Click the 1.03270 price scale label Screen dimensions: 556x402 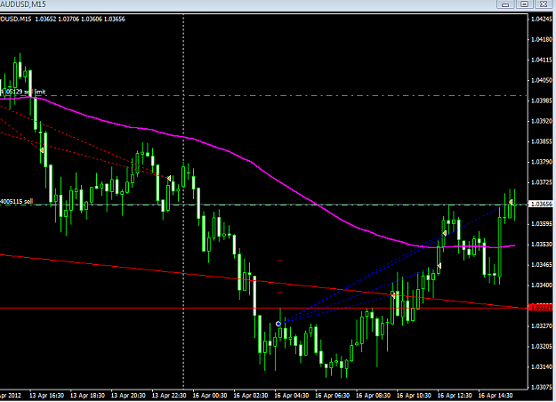point(542,326)
